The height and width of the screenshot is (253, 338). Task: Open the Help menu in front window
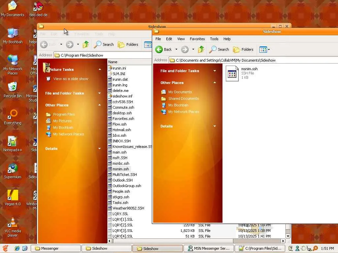[227, 39]
